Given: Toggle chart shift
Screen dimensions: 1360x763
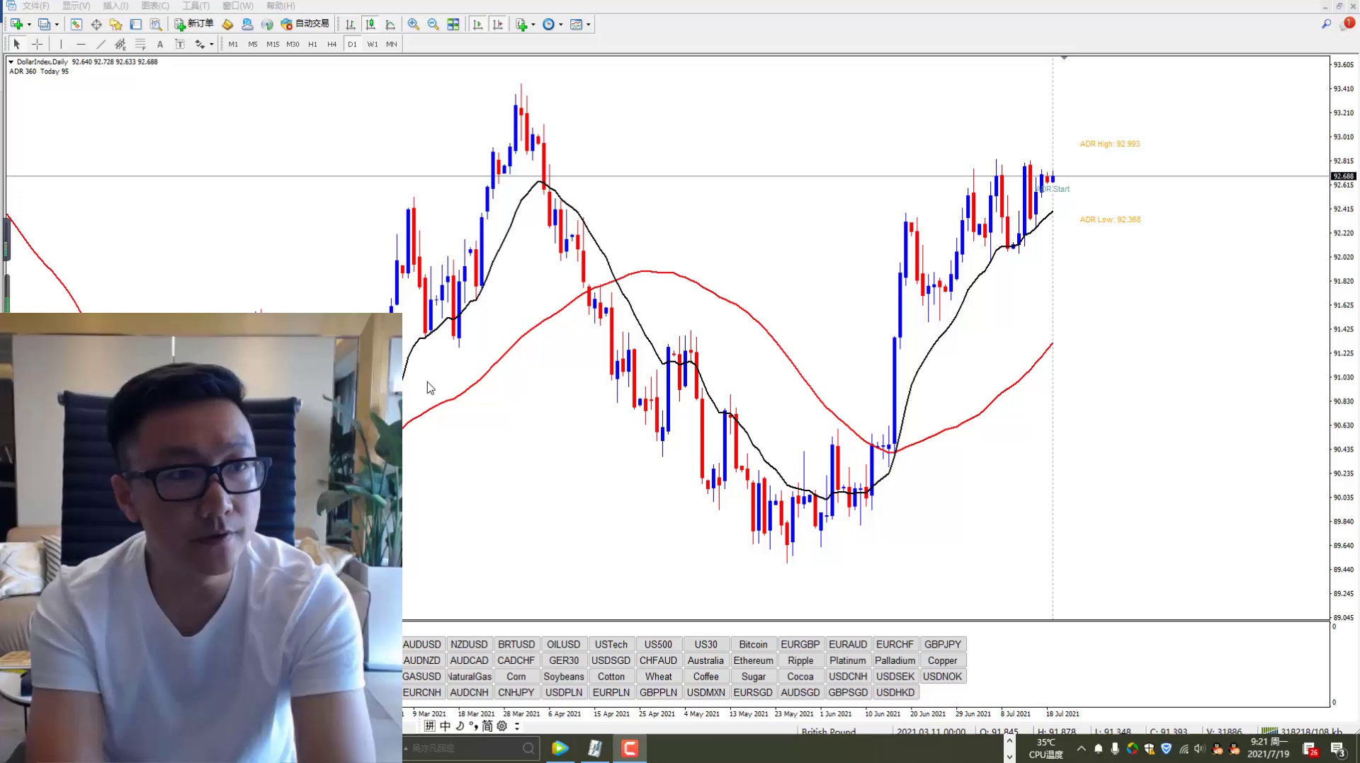Looking at the screenshot, I should (498, 25).
